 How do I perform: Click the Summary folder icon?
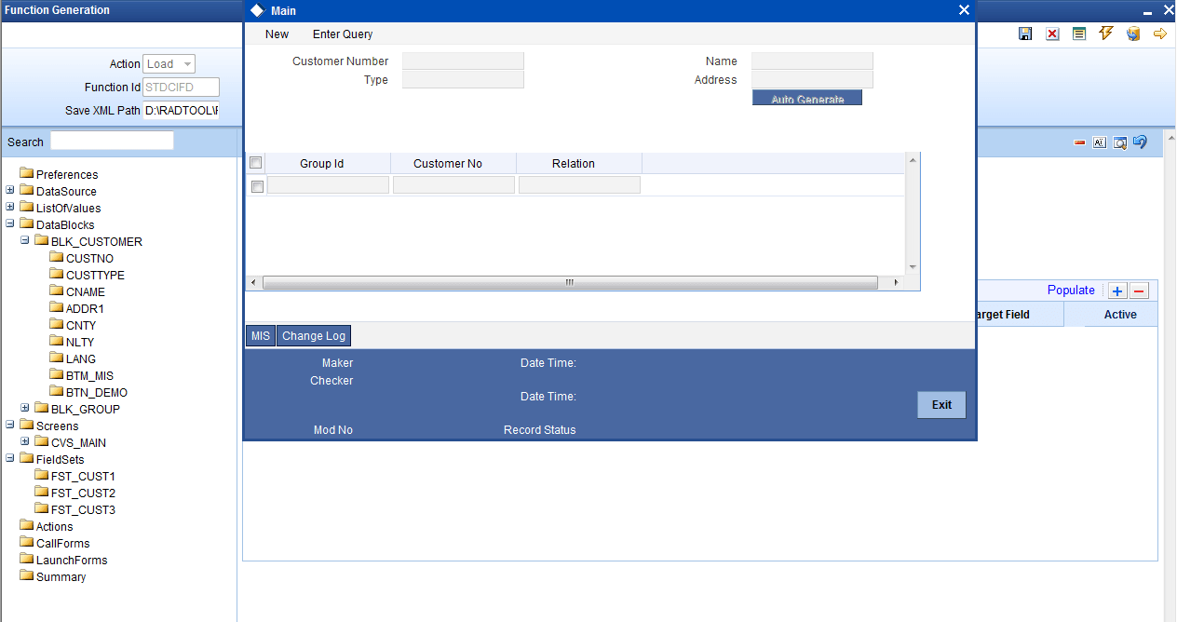click(26, 576)
